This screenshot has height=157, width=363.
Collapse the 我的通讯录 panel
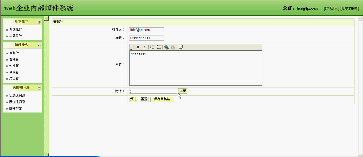[x=39, y=88]
